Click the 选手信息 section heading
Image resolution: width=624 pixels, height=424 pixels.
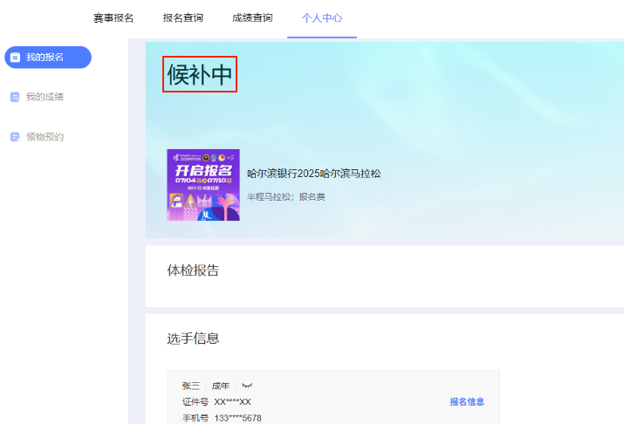pos(193,339)
